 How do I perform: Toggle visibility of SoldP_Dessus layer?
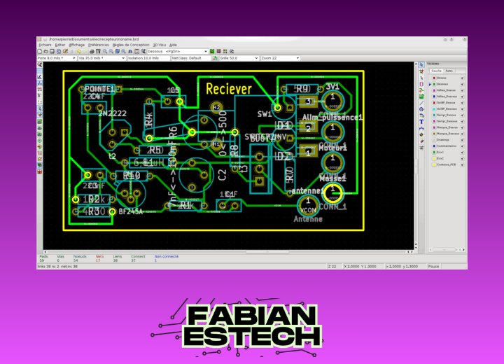coord(462,103)
